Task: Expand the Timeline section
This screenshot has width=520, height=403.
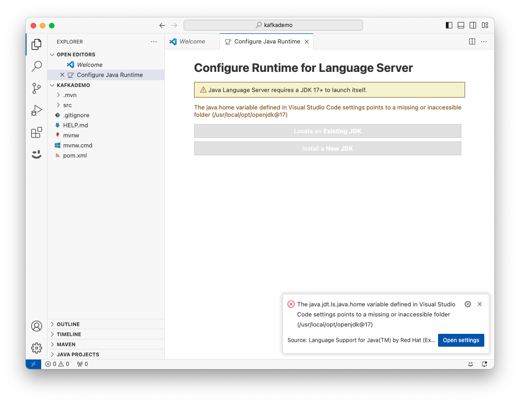Action: pyautogui.click(x=106, y=334)
